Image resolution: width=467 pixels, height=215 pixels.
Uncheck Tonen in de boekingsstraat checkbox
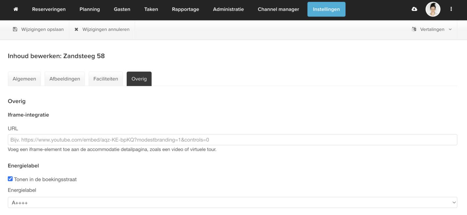(10, 179)
